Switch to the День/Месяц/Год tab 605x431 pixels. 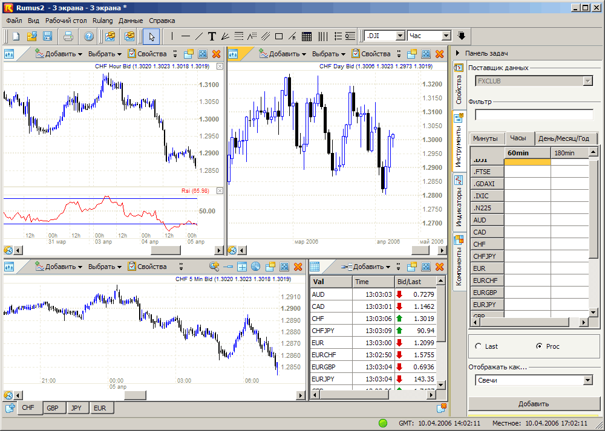pyautogui.click(x=563, y=138)
